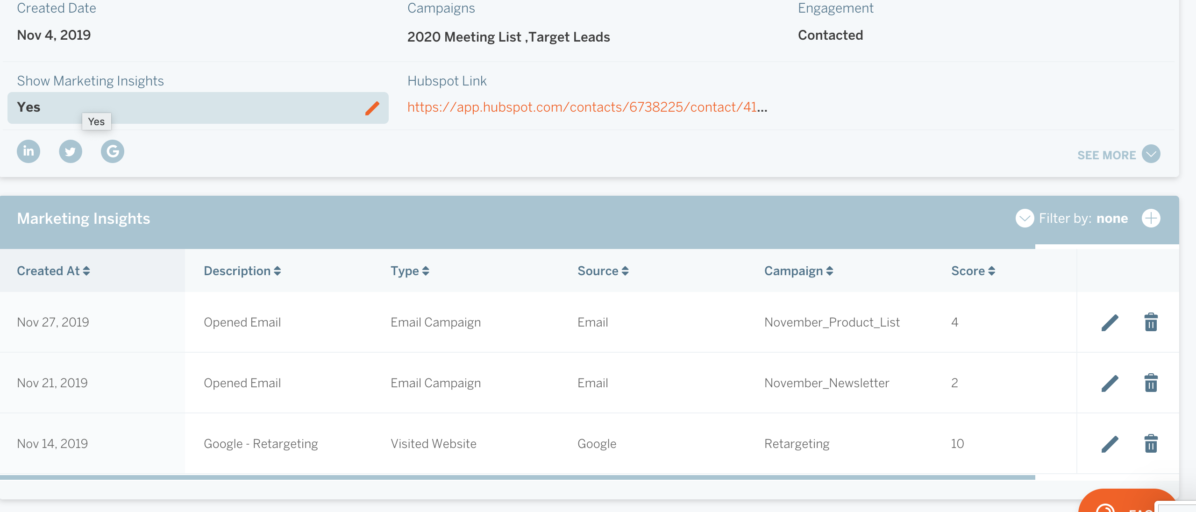Edit the Show Marketing Insights field

coord(372,108)
